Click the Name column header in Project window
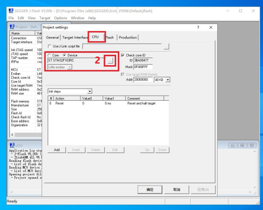Screen dimensions: 263x210 [22, 33]
